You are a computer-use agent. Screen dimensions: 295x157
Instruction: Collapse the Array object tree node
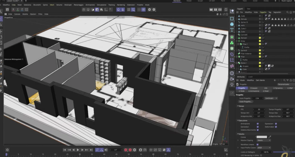(x=237, y=41)
